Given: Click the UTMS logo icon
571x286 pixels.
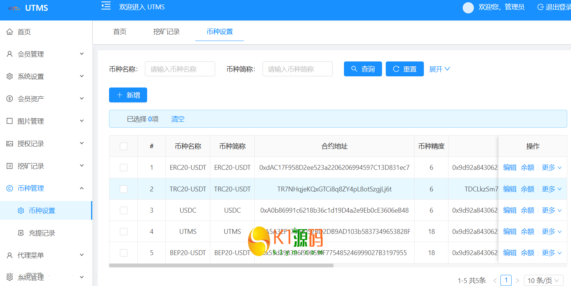Looking at the screenshot, I should click(x=14, y=8).
